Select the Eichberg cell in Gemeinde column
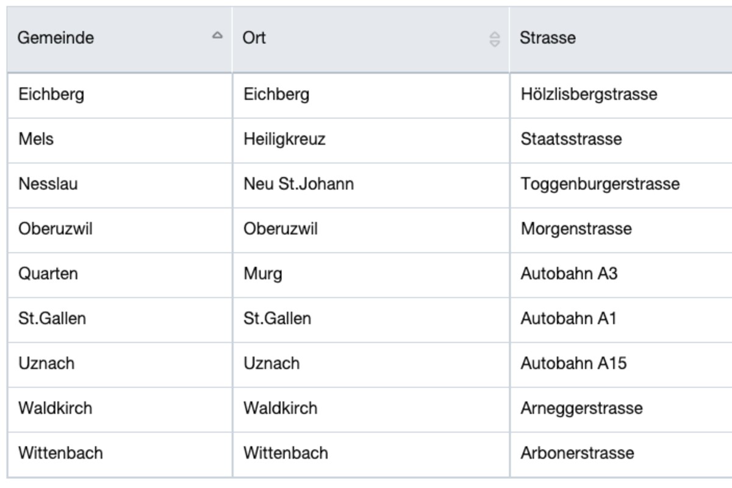This screenshot has height=488, width=732. (51, 95)
